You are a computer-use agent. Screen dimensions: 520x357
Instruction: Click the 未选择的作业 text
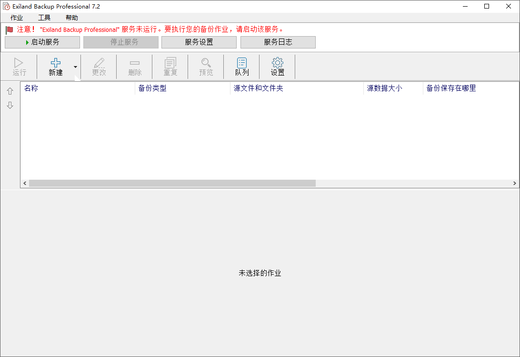point(260,273)
